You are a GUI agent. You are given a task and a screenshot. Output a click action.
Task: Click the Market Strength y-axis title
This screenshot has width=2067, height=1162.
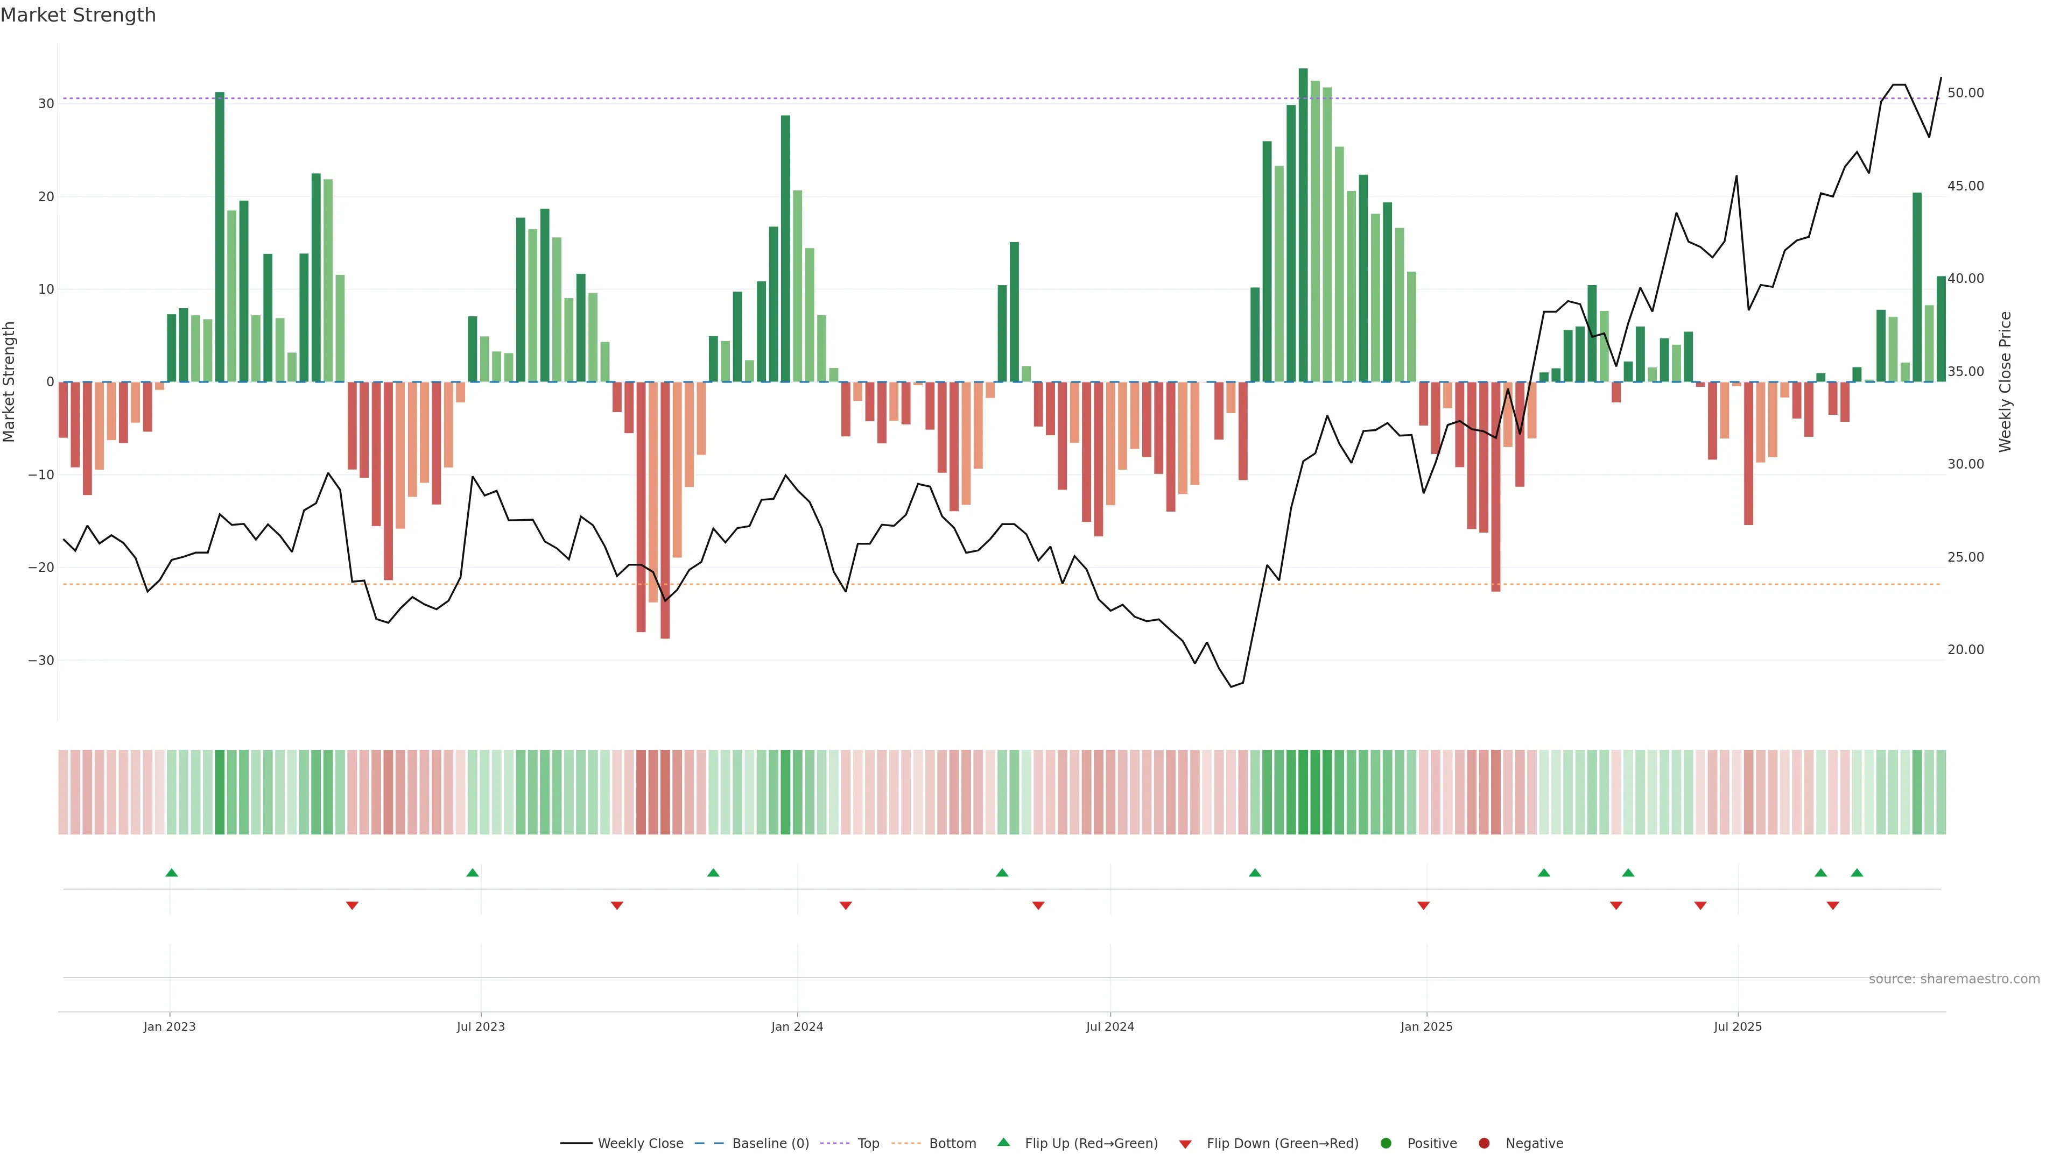[x=10, y=382]
